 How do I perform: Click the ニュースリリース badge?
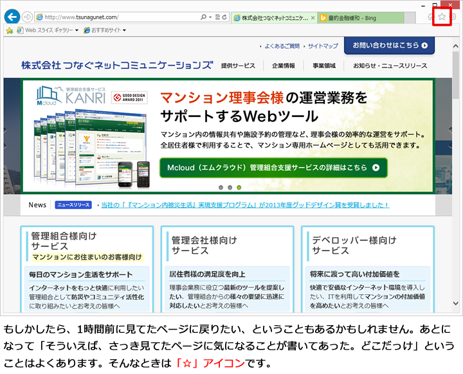coord(73,205)
